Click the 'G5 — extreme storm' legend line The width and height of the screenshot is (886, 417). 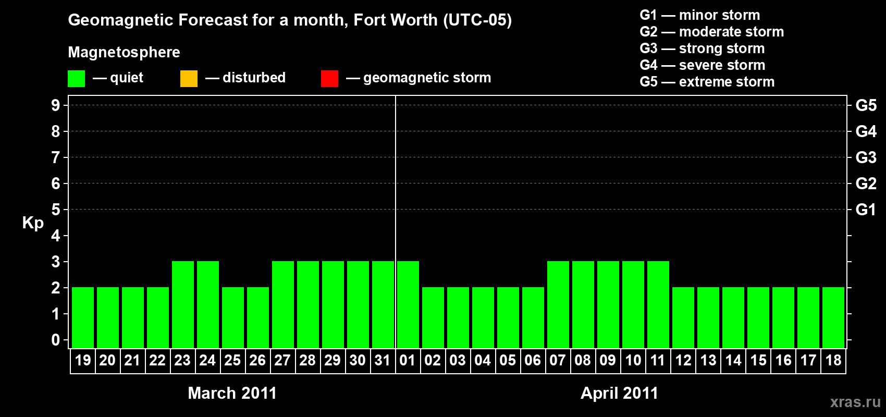click(x=707, y=82)
